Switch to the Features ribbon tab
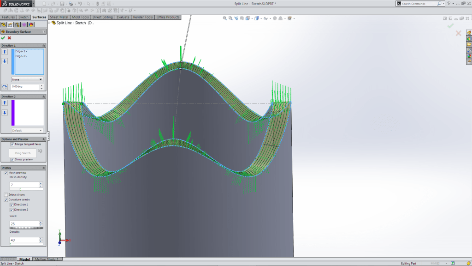 click(8, 17)
